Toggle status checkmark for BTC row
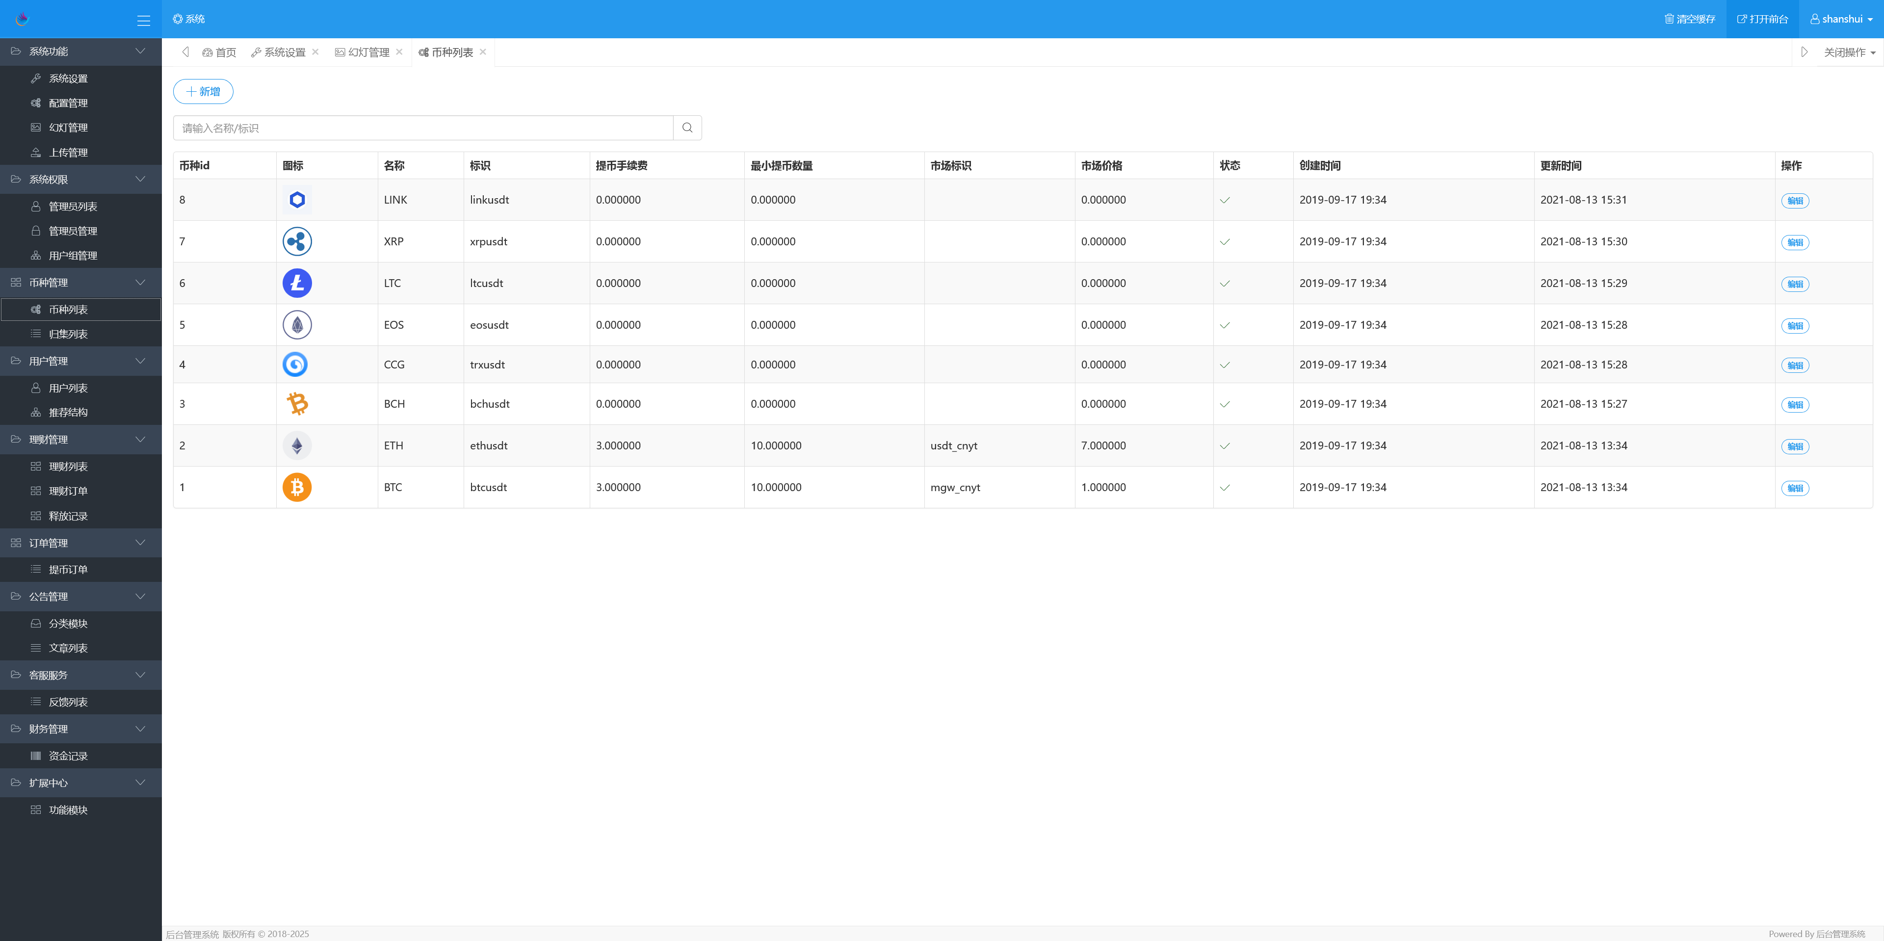The image size is (1884, 941). (x=1224, y=488)
